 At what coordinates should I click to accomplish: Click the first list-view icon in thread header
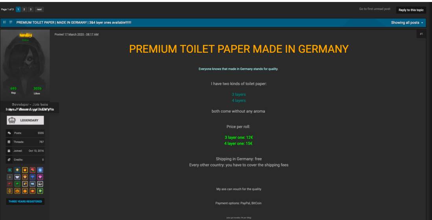[x=5, y=22]
